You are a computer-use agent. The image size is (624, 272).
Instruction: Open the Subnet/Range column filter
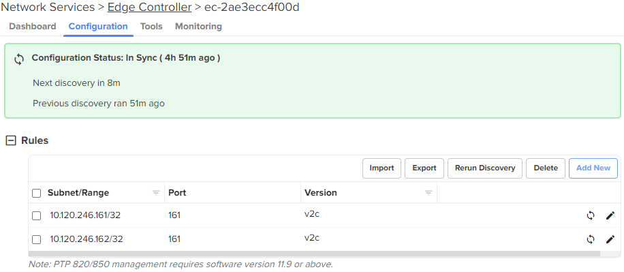156,193
